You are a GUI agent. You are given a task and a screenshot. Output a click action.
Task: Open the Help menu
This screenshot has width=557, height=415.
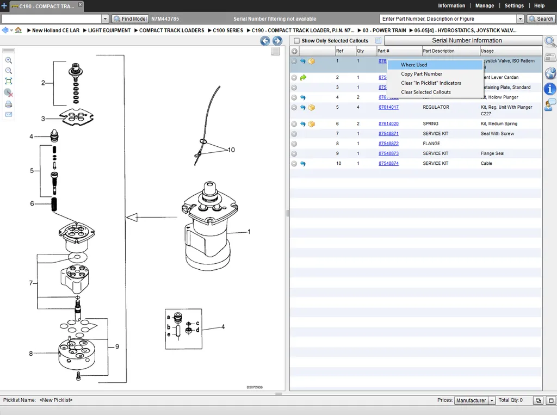[x=539, y=5]
